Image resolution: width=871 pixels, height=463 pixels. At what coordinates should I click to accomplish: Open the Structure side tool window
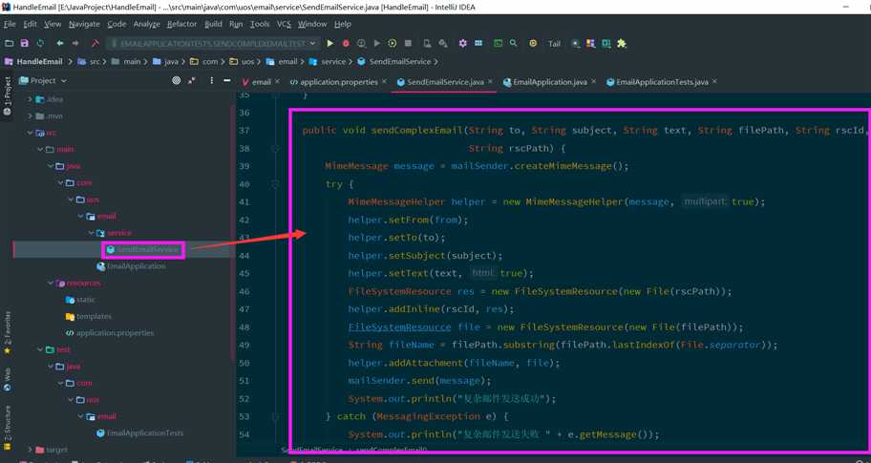click(8, 427)
